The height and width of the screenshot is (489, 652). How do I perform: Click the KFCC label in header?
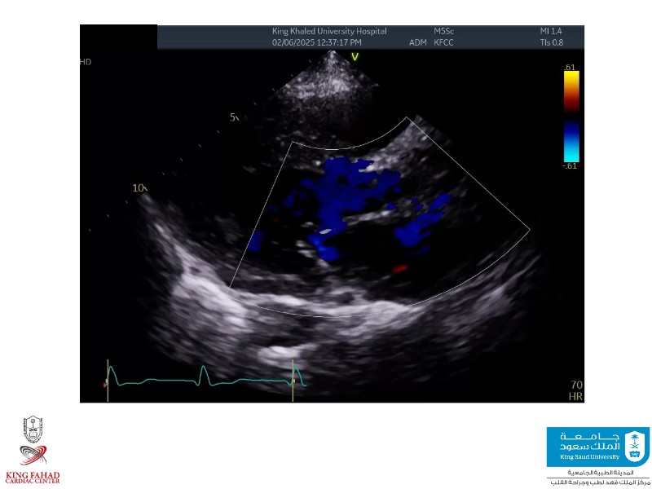(x=444, y=42)
